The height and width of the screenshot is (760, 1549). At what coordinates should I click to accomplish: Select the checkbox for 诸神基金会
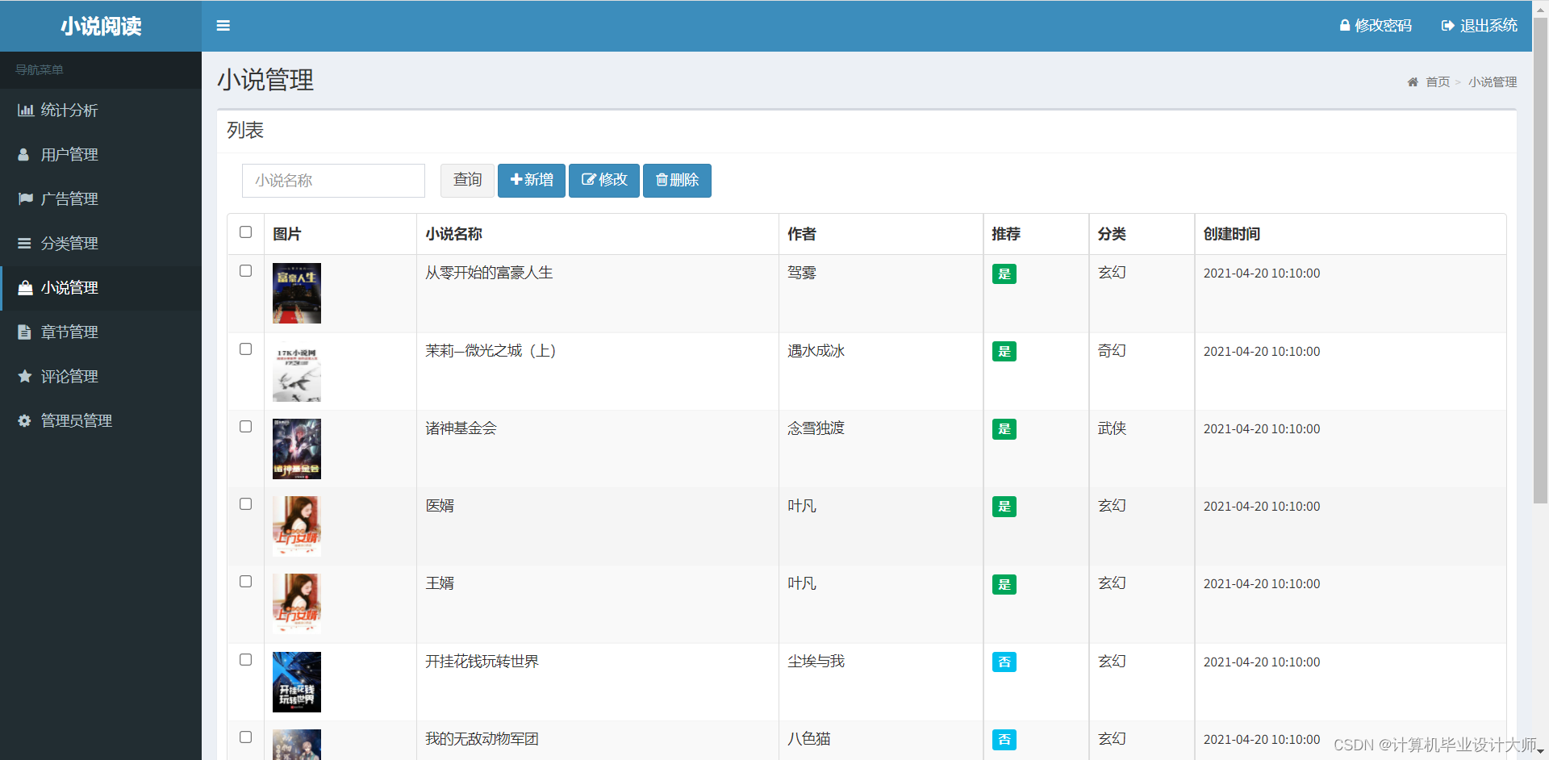pyautogui.click(x=246, y=427)
